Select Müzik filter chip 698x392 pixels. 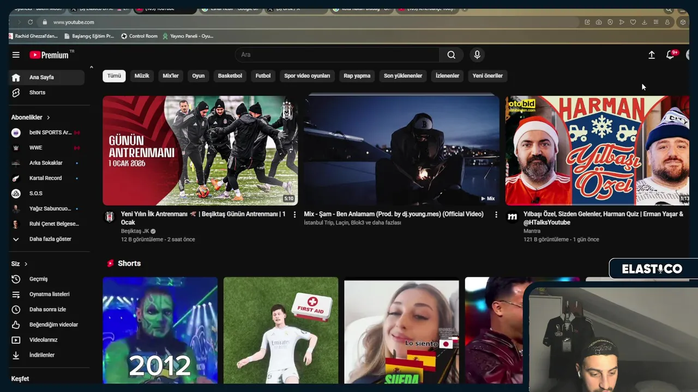142,76
